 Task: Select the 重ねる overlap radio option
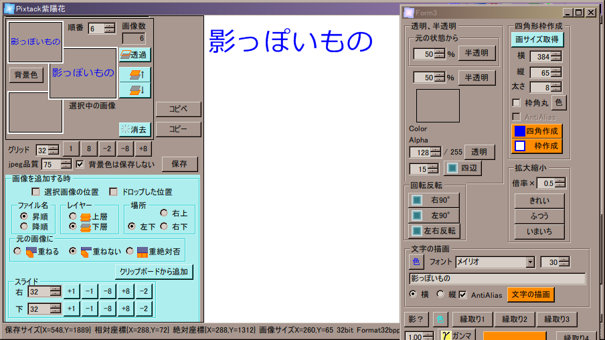(x=17, y=251)
